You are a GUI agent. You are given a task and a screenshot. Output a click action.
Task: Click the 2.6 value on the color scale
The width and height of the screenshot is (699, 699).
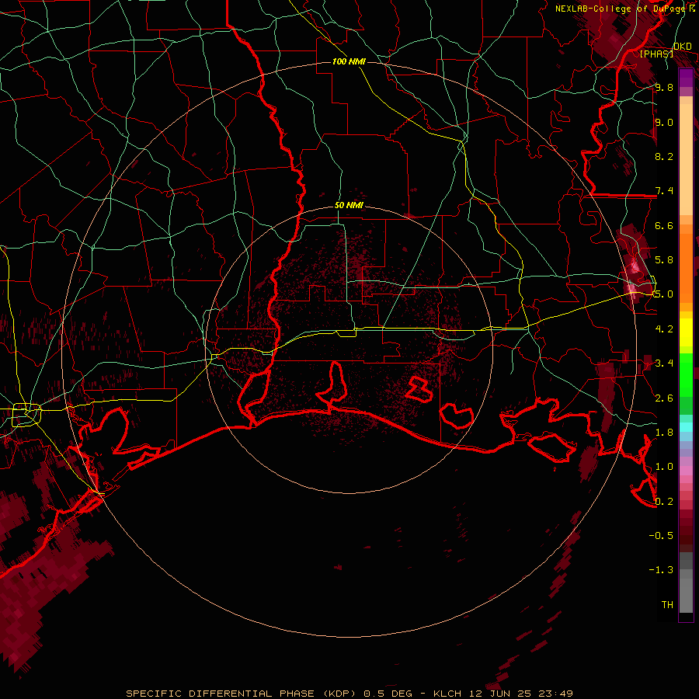point(664,398)
